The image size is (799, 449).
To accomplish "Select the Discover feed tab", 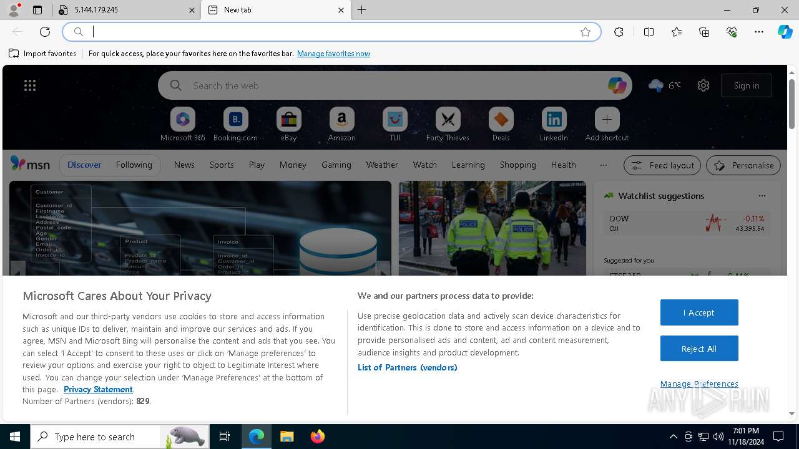I will click(84, 165).
